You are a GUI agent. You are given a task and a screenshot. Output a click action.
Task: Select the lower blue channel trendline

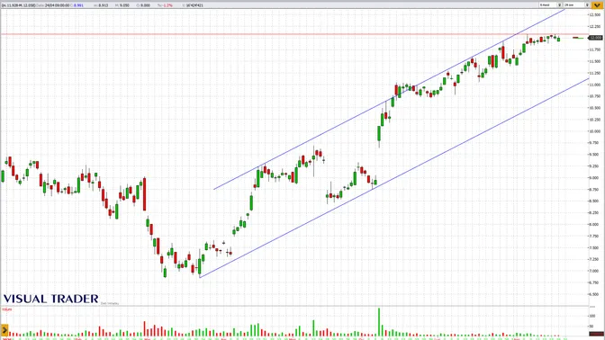[393, 178]
